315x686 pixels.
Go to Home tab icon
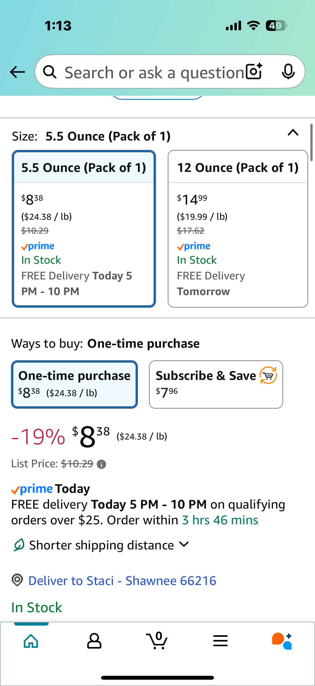pos(31,640)
